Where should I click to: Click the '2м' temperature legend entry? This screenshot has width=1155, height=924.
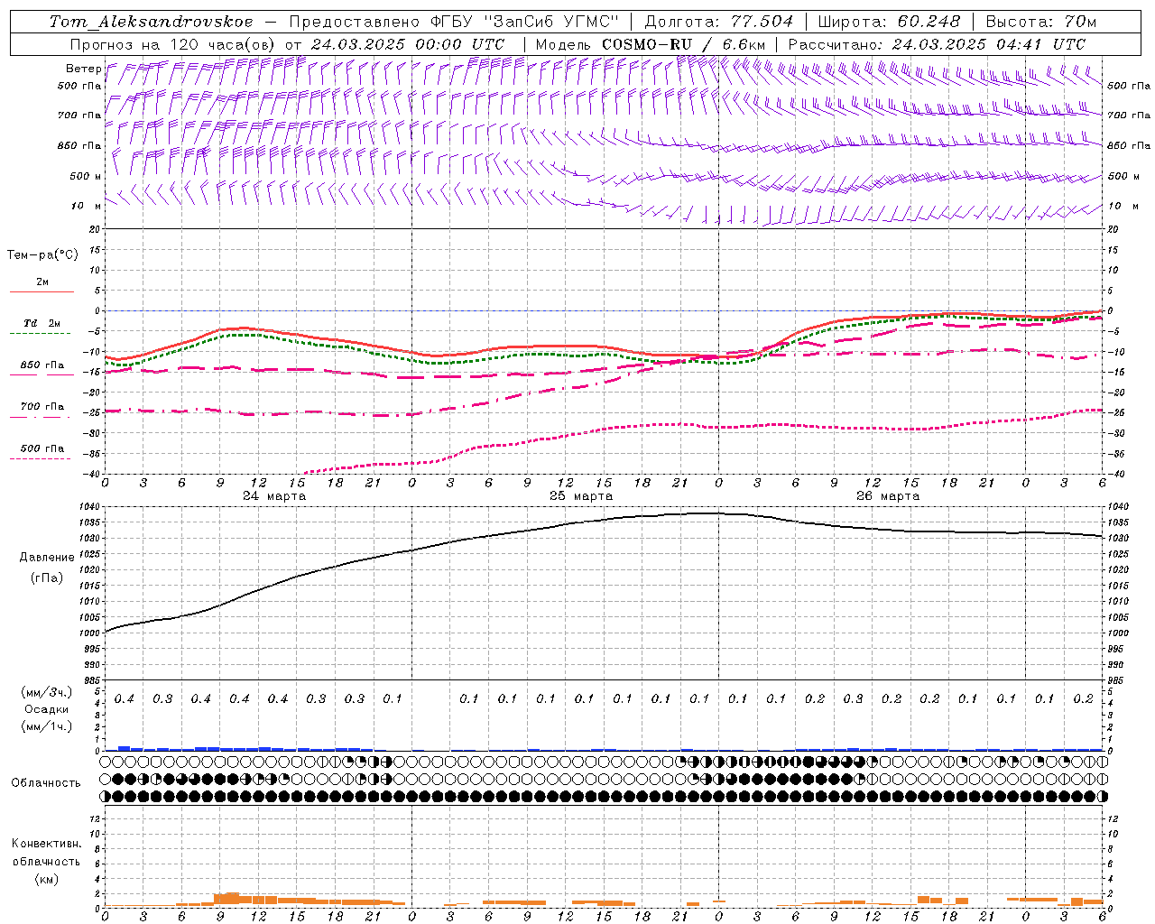42,282
